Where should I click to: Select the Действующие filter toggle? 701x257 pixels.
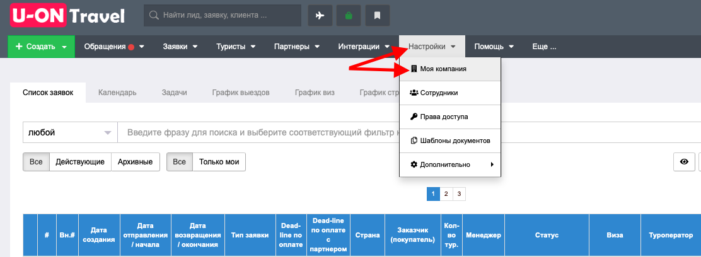(x=80, y=162)
